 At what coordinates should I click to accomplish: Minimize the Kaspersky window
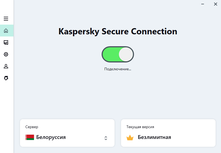tap(203, 4)
